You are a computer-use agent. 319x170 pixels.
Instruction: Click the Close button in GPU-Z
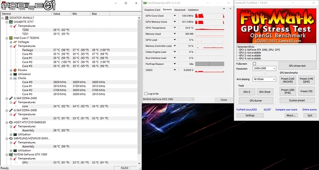(224, 100)
